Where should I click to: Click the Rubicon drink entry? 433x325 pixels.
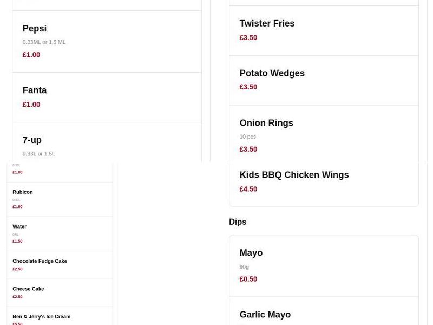pos(60,199)
